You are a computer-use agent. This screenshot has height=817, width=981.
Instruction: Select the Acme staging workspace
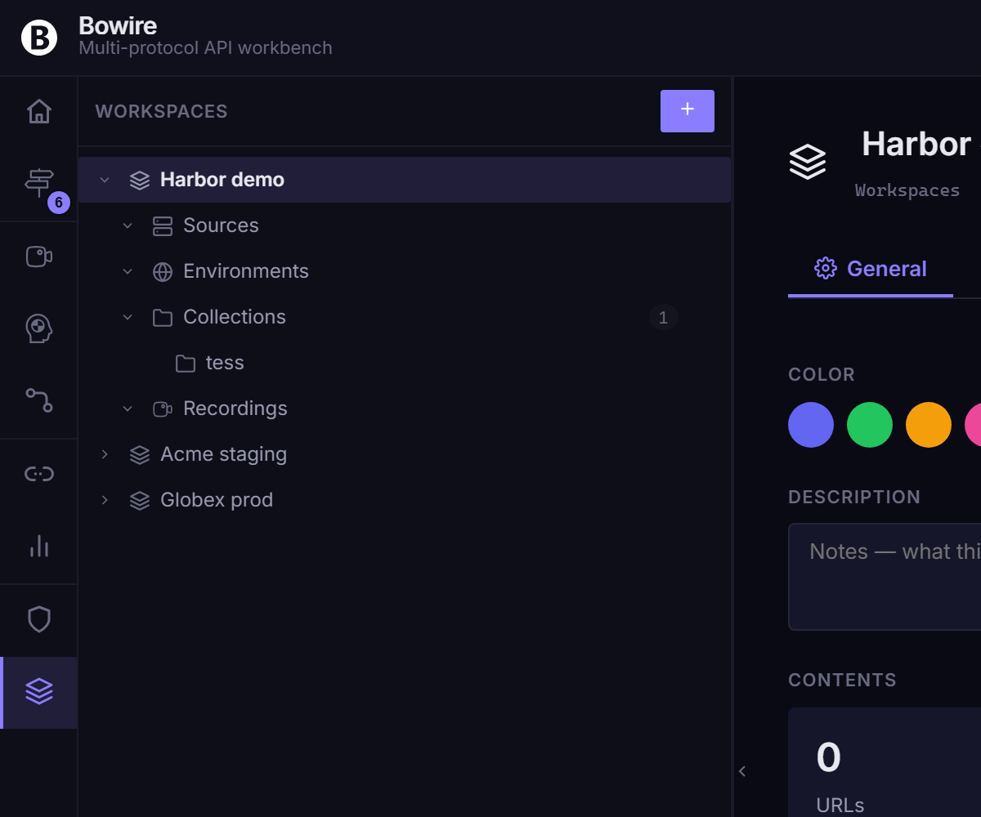click(405, 454)
